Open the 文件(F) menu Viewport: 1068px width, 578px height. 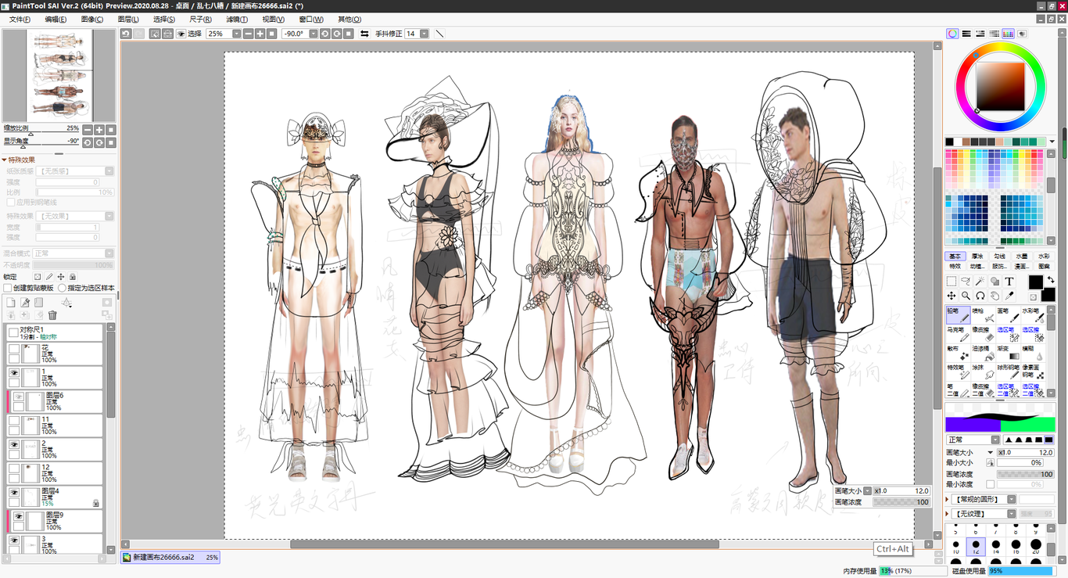(20, 19)
